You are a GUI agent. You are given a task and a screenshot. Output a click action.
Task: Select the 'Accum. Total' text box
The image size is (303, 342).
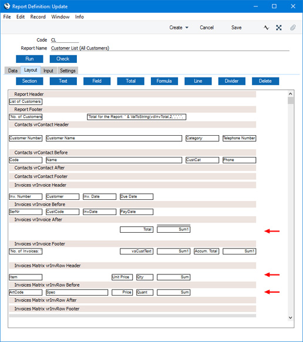207,252
